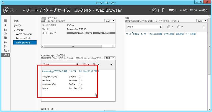Image resolution: width=212 pixels, height=112 pixels.
Task: Select the Web Browser collection
Action: 25,43
